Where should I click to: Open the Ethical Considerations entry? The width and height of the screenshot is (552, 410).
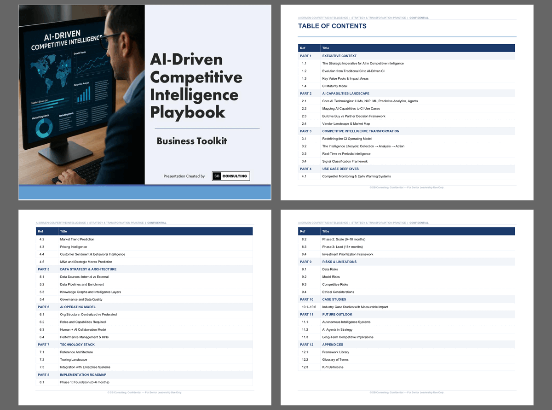pos(338,292)
